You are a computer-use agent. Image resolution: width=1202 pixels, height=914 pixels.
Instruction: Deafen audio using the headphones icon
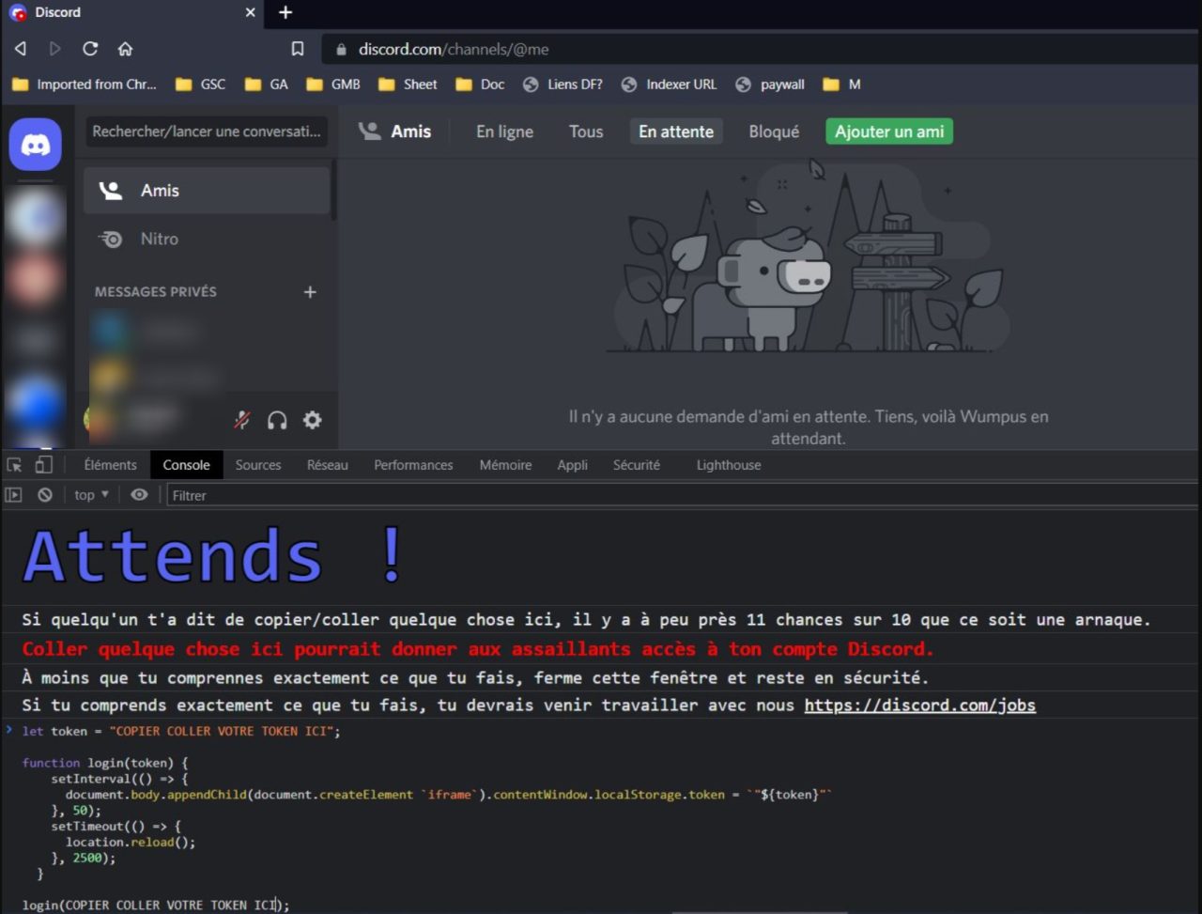[276, 420]
